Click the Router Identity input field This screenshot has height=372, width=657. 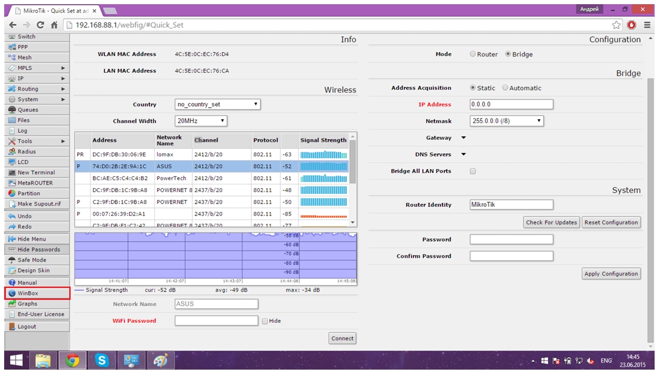511,205
